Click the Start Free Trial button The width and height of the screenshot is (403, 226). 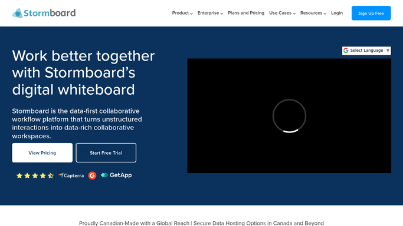point(106,152)
